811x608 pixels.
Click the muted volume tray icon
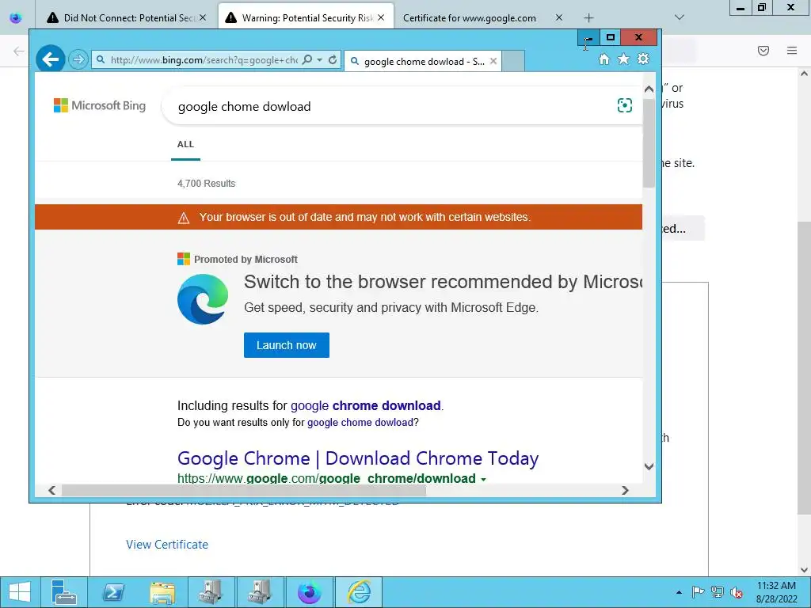(x=737, y=592)
